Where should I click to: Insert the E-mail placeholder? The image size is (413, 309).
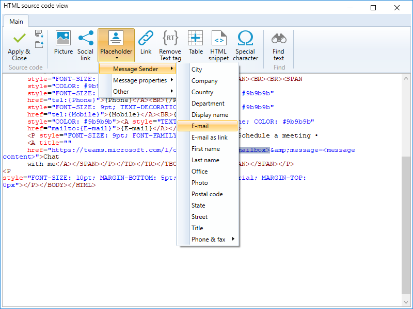(x=208, y=126)
